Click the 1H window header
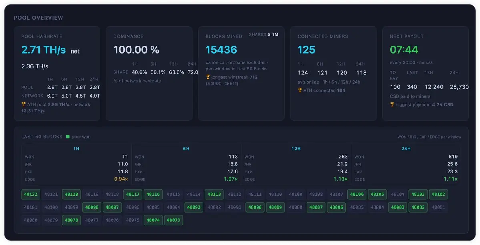 [x=76, y=149]
